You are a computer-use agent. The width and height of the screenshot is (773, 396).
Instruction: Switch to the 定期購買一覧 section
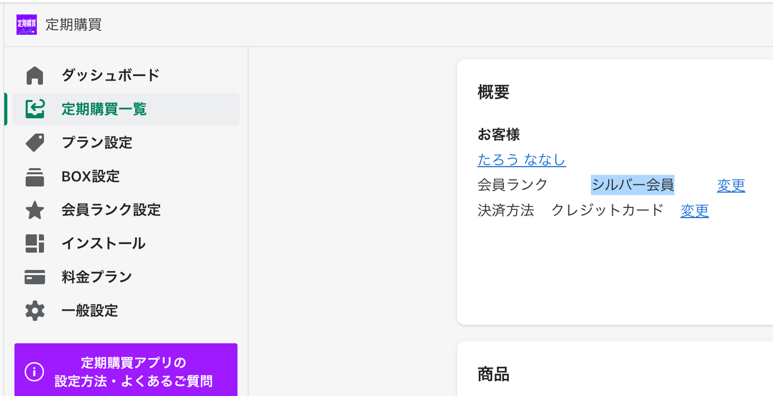coord(104,109)
